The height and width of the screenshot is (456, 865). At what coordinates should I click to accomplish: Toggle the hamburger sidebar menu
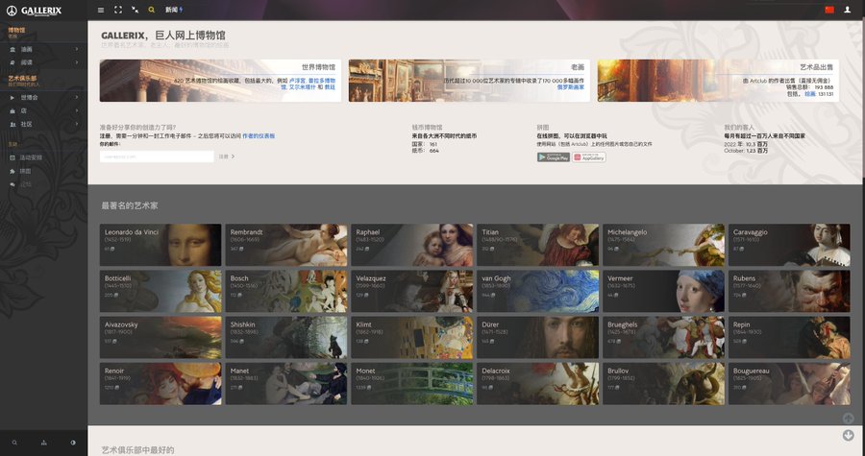[x=100, y=10]
